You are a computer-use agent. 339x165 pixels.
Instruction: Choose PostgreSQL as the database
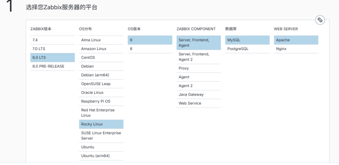[247, 49]
